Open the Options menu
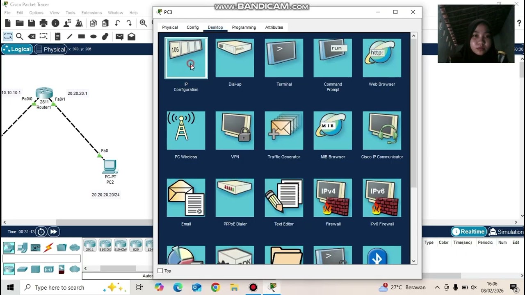 pos(36,13)
